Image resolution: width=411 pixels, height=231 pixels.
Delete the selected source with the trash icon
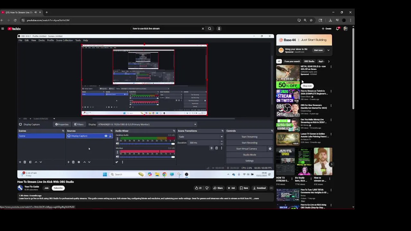point(73,162)
